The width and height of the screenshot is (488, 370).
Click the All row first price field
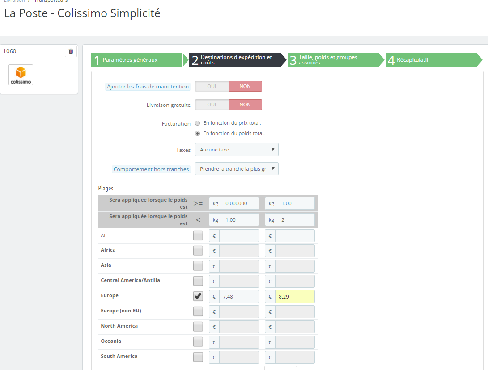click(x=239, y=236)
